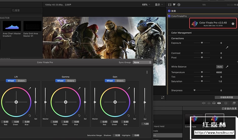
Task: Use Exposure eyedropper in inspector
Action: [x=227, y=48]
